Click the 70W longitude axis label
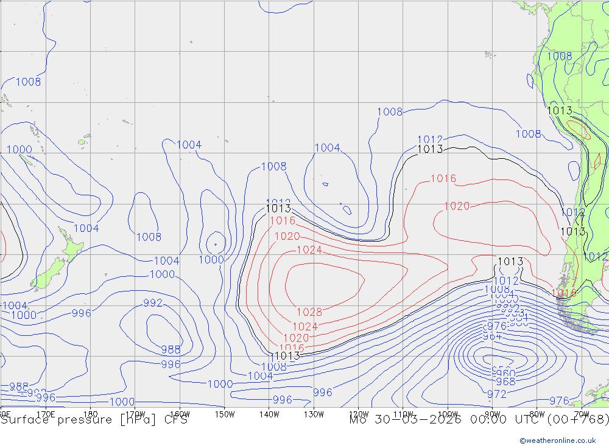Image resolution: width=609 pixels, height=446 pixels. tap(582, 414)
